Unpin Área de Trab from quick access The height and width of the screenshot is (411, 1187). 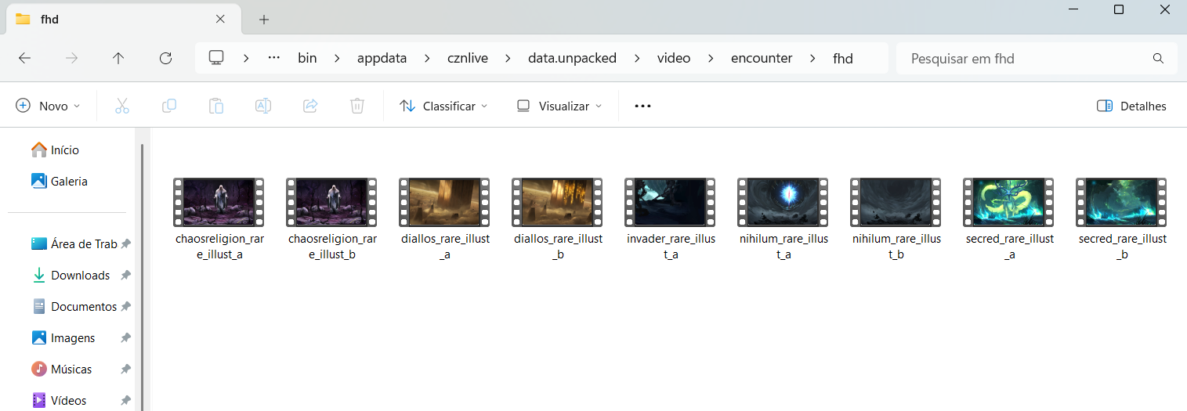[x=125, y=244]
